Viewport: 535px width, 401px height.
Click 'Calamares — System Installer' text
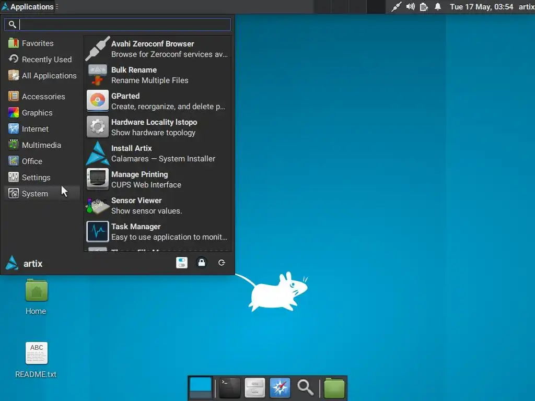click(163, 159)
